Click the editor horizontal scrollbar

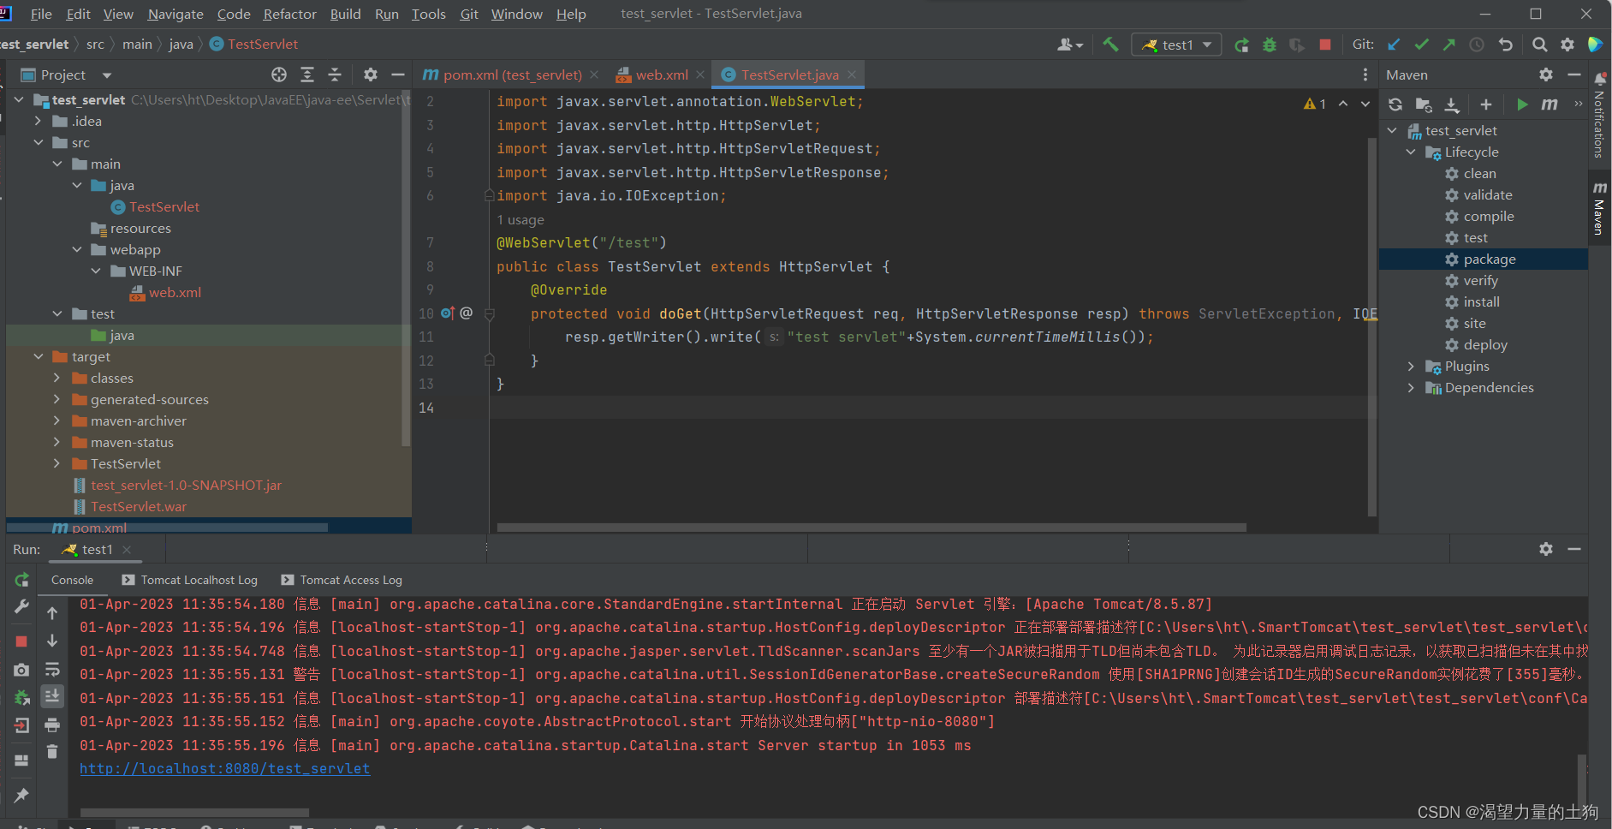coord(871,528)
